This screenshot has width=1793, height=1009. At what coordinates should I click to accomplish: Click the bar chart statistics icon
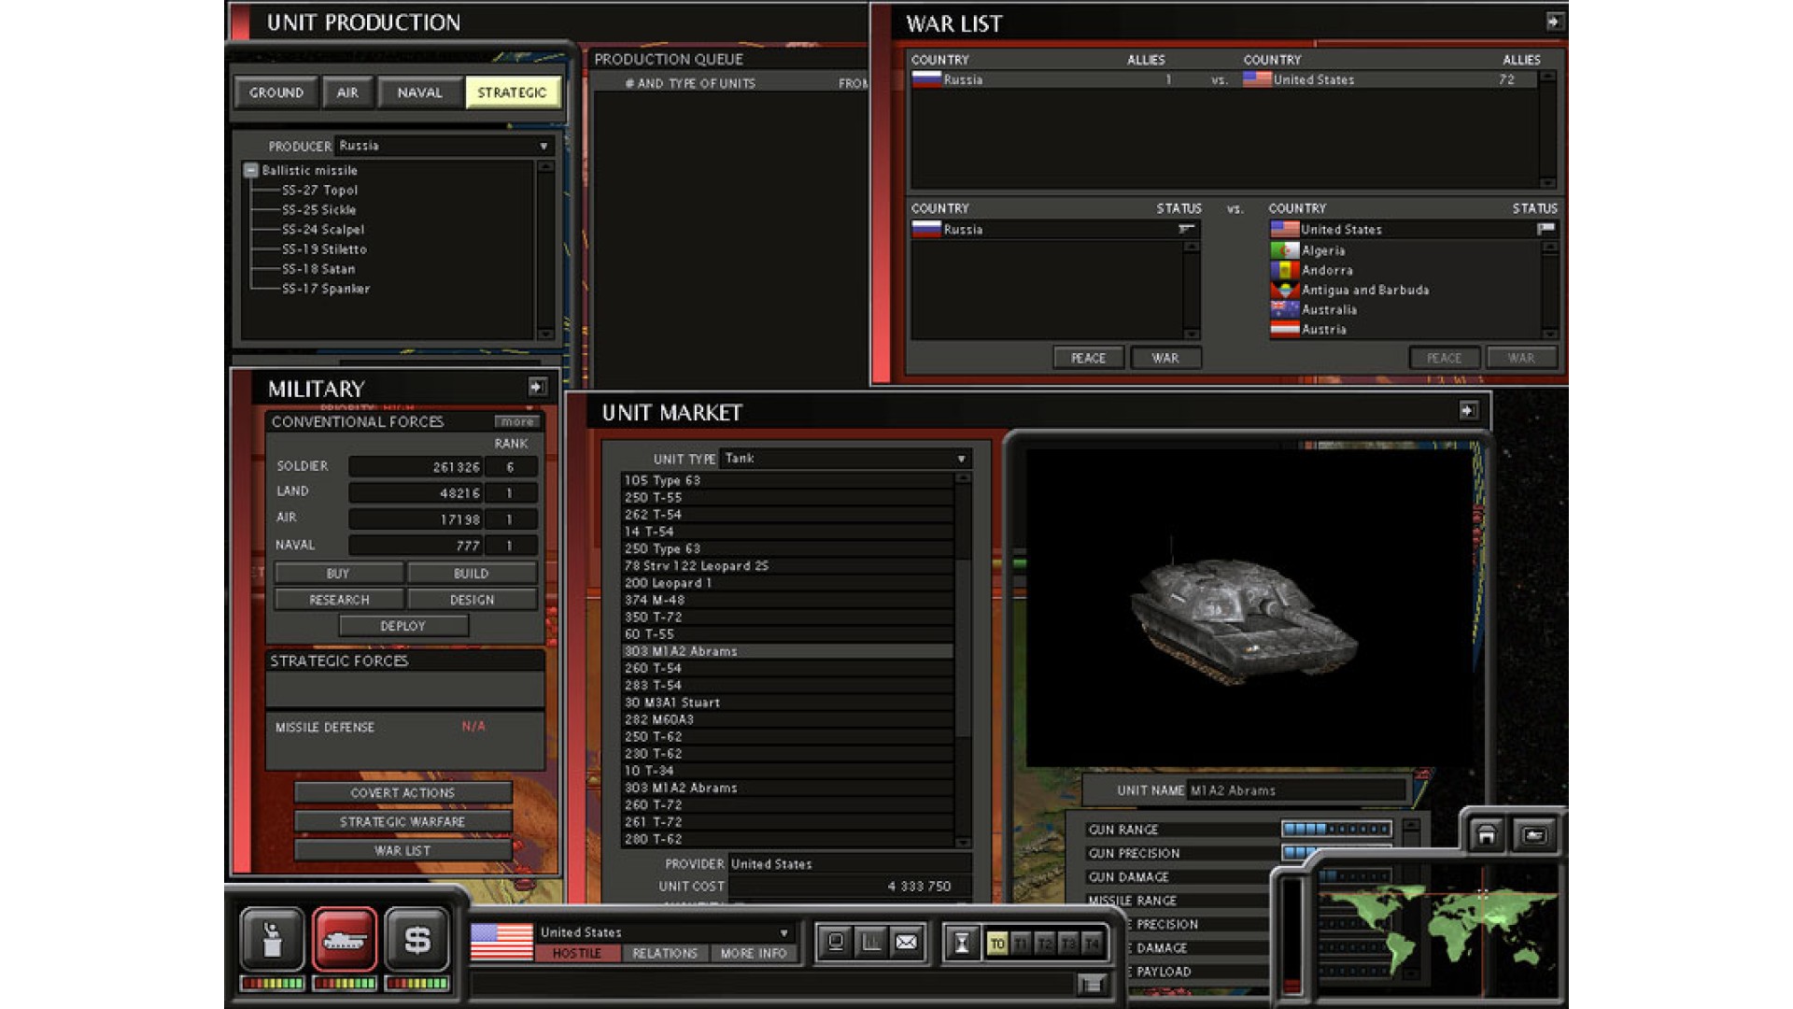click(x=870, y=943)
